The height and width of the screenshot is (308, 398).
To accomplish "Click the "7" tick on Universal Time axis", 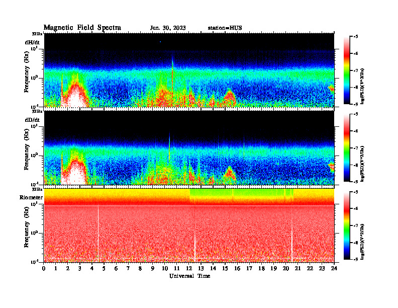I will coord(129,269).
